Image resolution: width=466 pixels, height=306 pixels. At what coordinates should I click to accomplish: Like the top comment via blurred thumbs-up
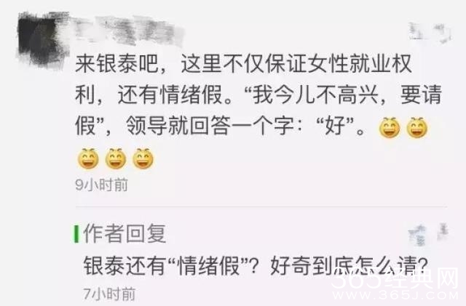(430, 32)
